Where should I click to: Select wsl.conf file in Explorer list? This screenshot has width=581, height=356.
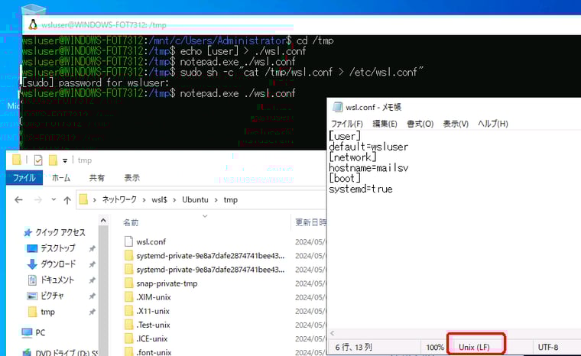pos(151,242)
